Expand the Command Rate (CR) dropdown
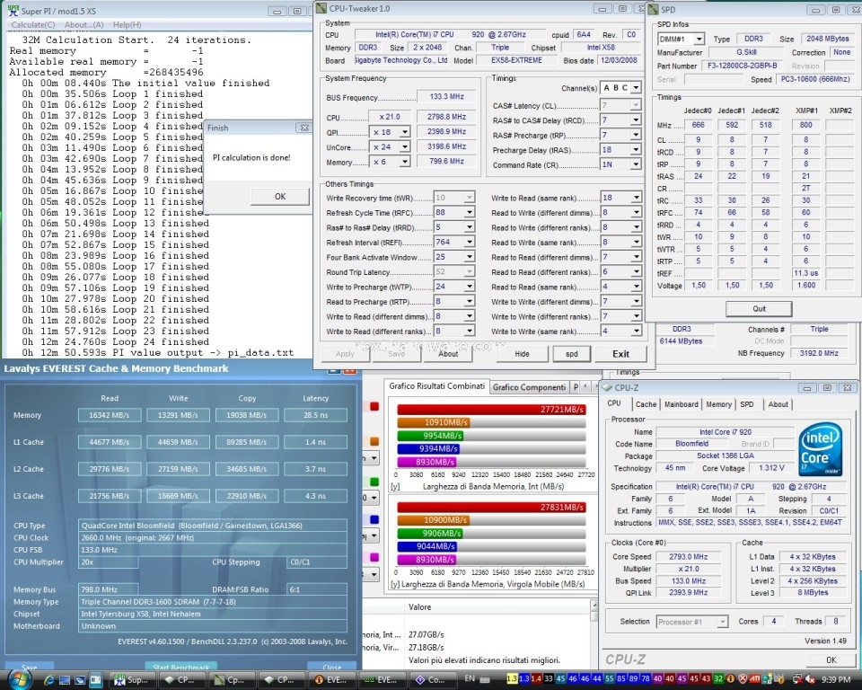Screen dimensions: 862x690 coord(636,164)
